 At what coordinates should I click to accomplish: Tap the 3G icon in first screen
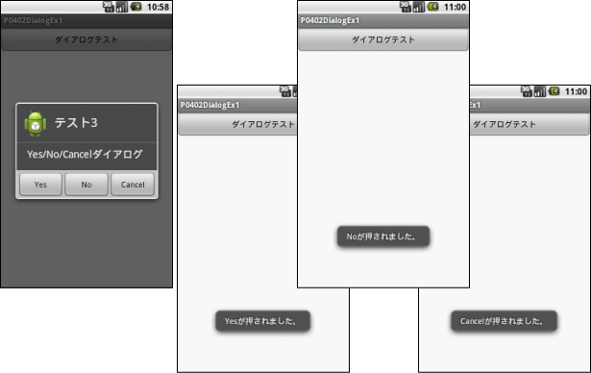click(109, 7)
